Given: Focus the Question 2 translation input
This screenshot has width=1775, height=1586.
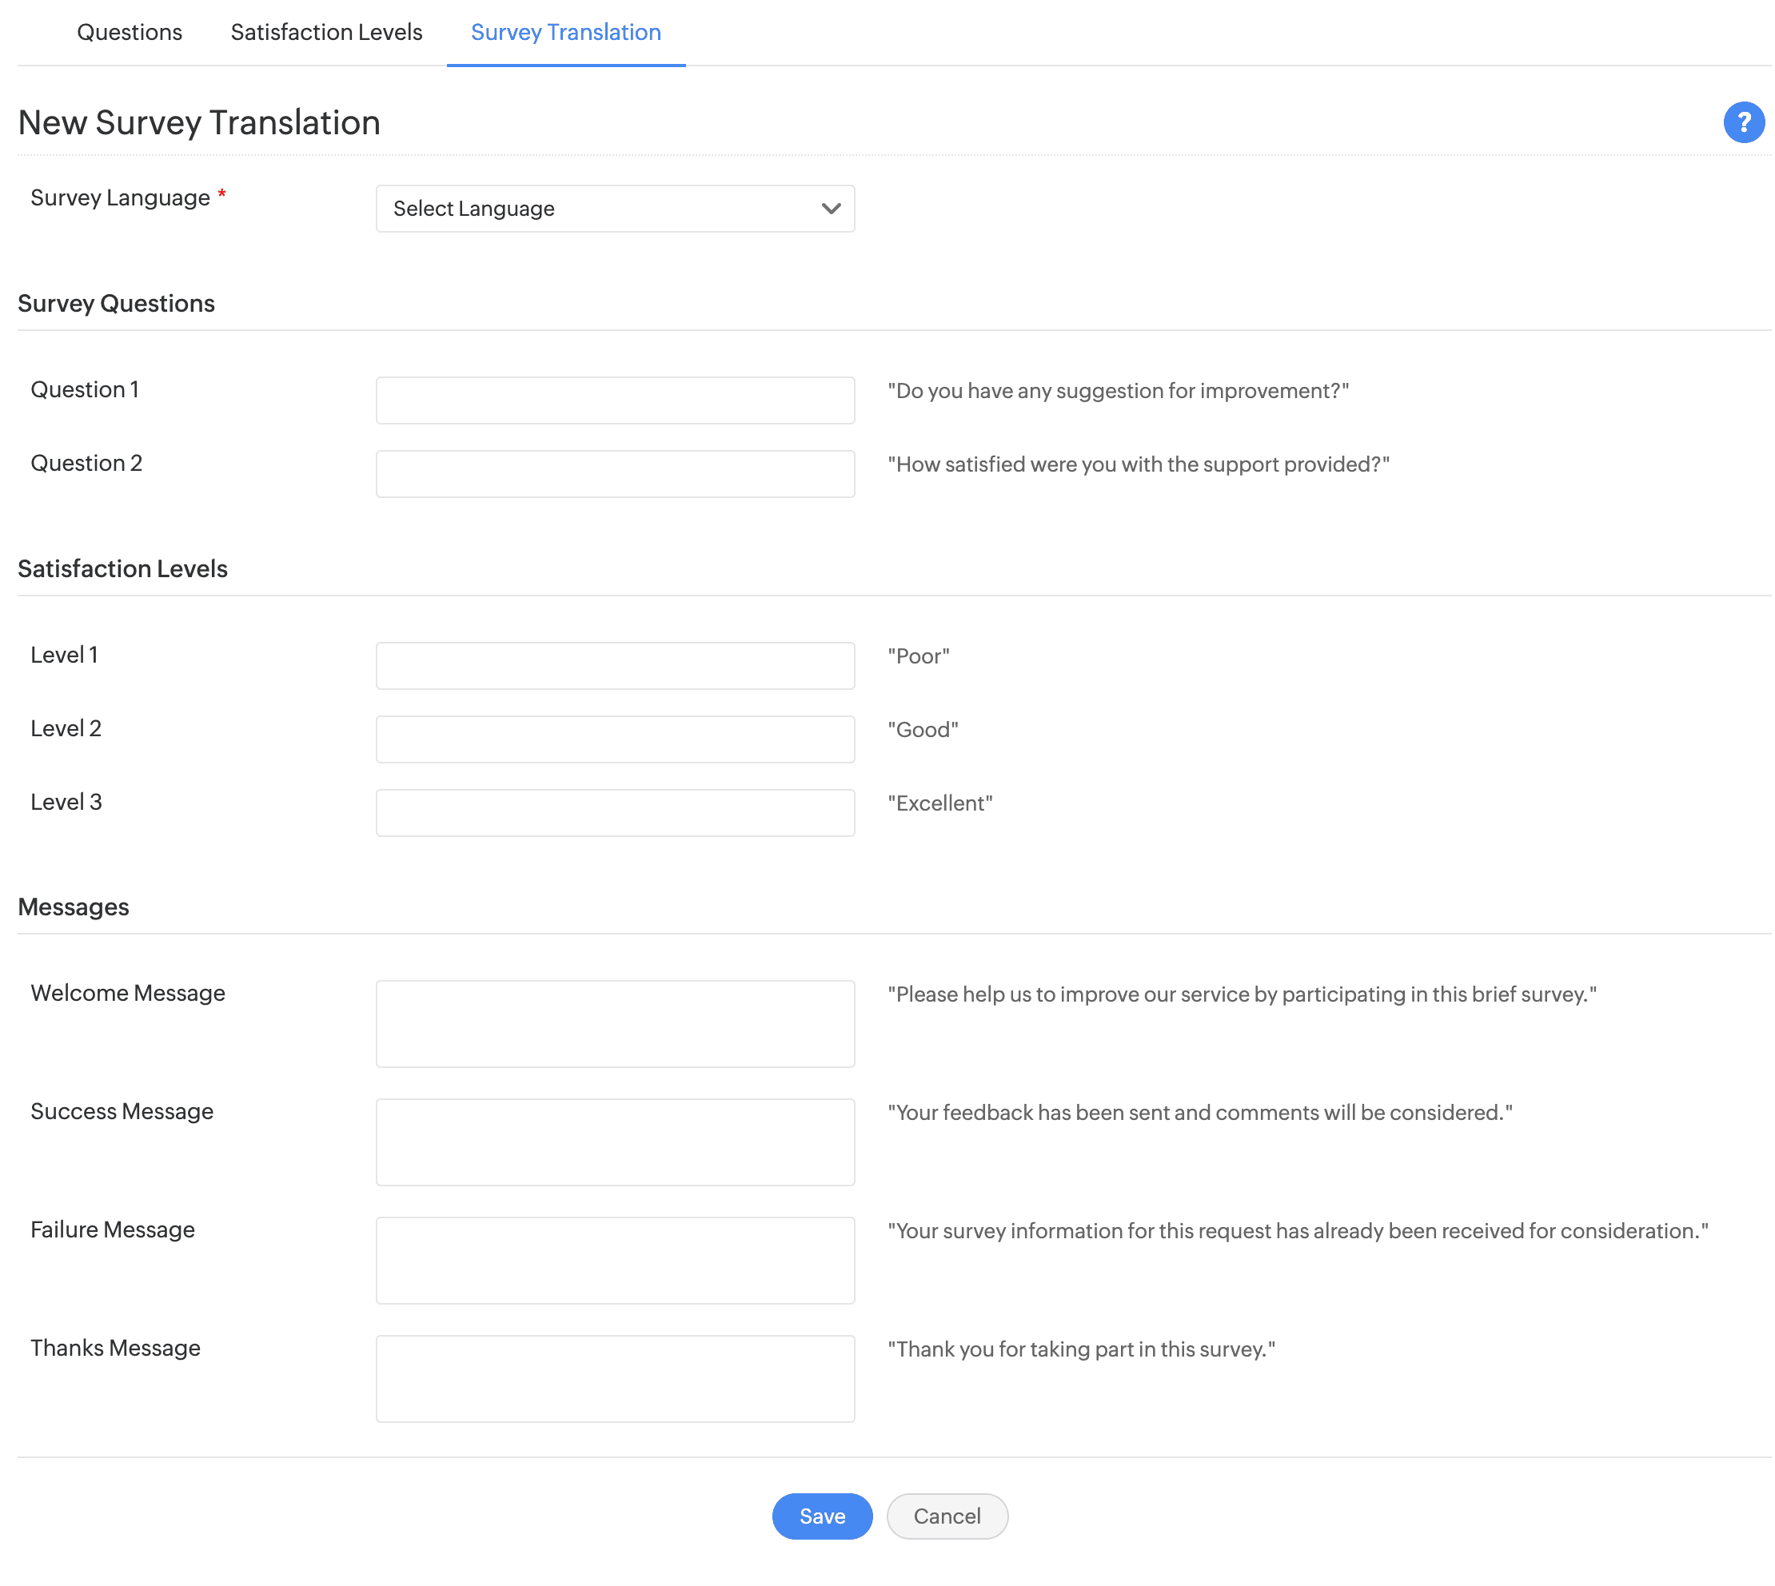Looking at the screenshot, I should point(615,473).
